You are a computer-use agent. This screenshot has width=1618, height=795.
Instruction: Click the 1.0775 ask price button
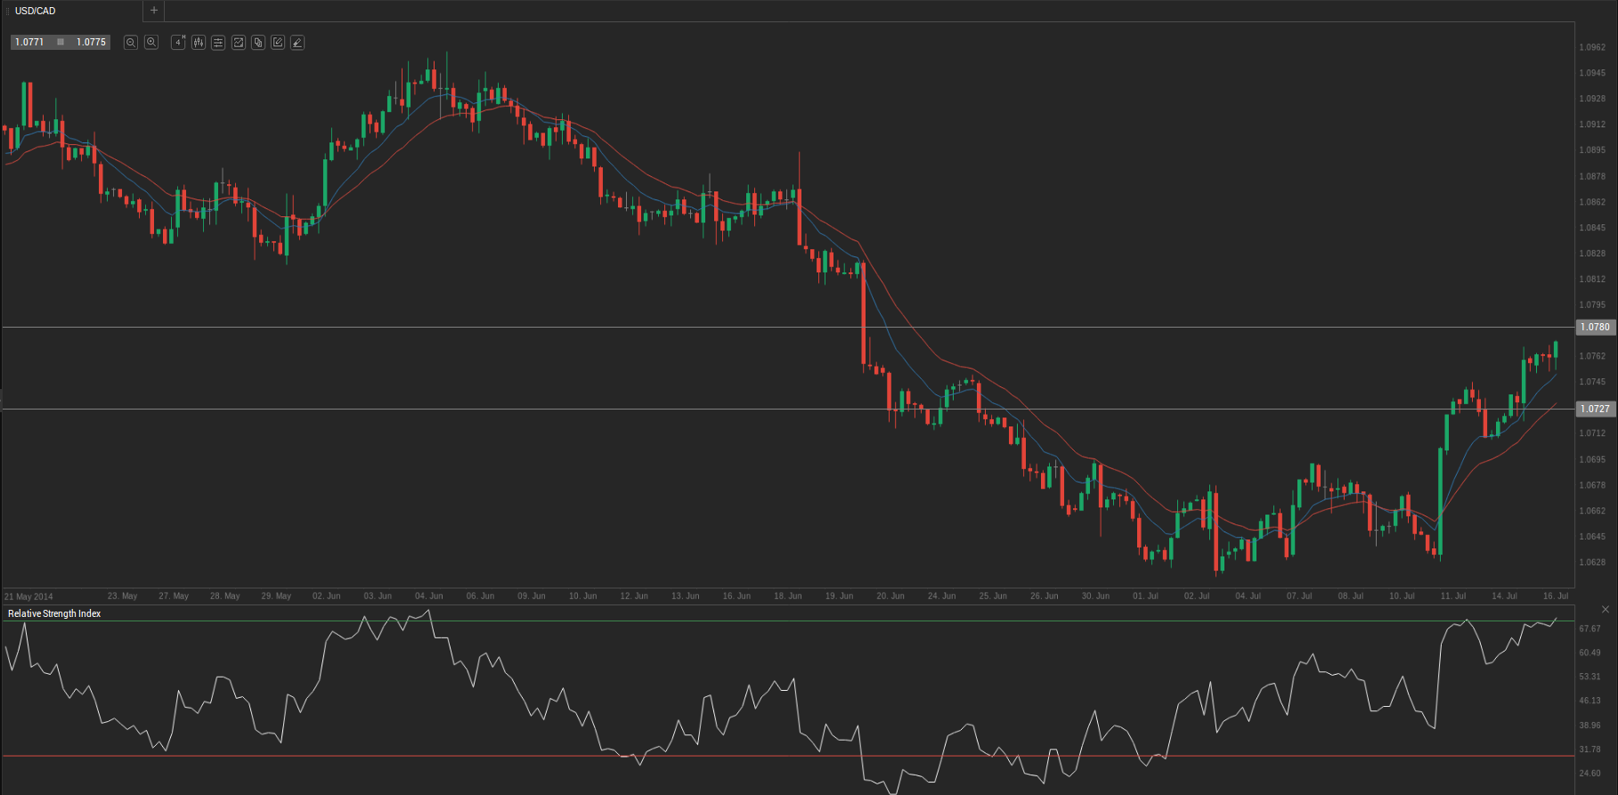click(x=91, y=42)
